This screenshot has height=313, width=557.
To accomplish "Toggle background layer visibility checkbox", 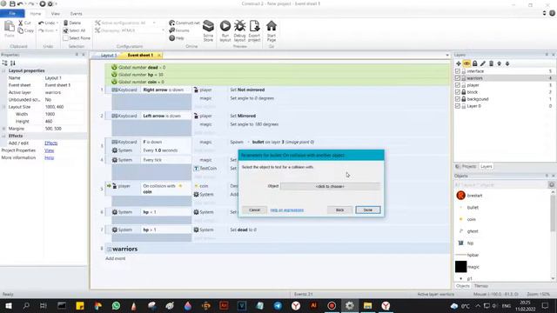I will (x=458, y=99).
